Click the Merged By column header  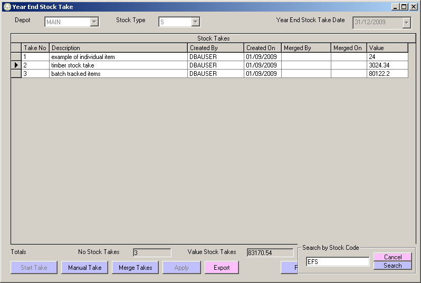306,48
